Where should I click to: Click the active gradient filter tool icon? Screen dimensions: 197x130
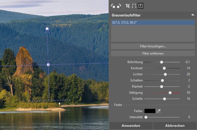point(140,6)
